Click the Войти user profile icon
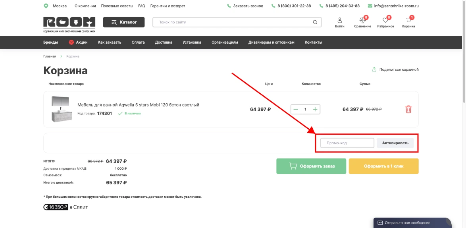Image resolution: width=466 pixels, height=228 pixels. click(339, 20)
